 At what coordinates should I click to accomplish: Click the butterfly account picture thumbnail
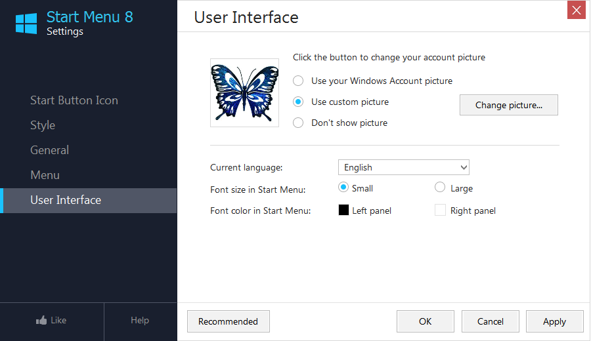point(245,92)
